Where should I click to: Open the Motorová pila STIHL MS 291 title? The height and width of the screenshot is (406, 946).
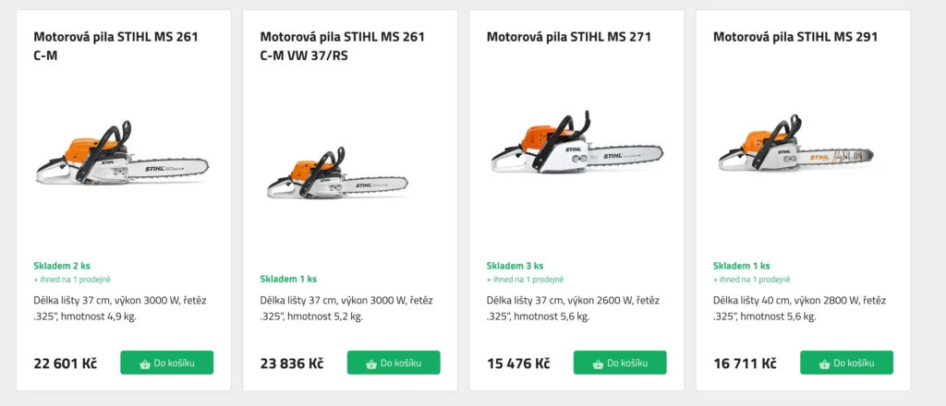point(795,38)
